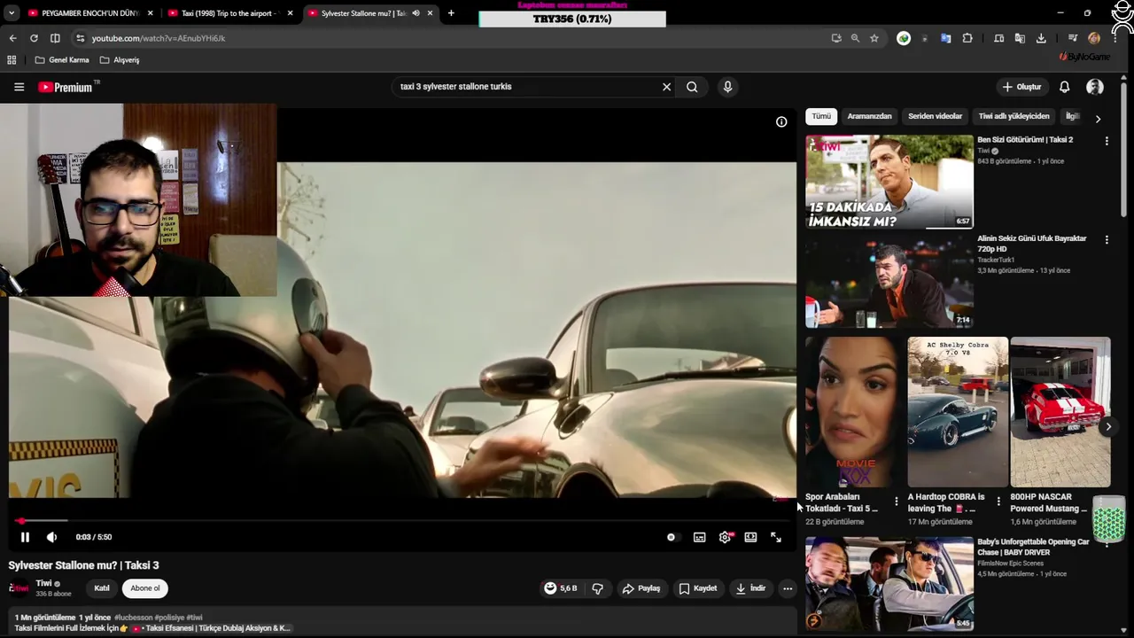Open the Alışveriş bookmarks folder
The width and height of the screenshot is (1134, 638).
coord(120,60)
